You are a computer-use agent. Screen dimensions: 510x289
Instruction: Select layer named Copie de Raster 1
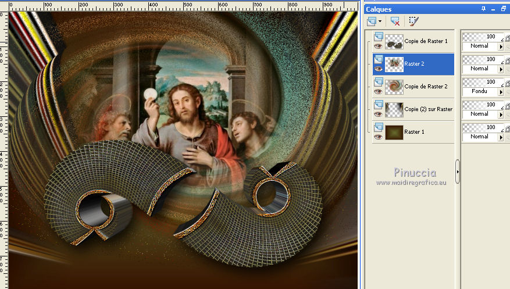426,41
